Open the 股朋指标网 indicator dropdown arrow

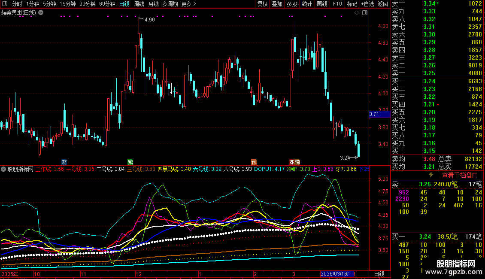coord(4,169)
